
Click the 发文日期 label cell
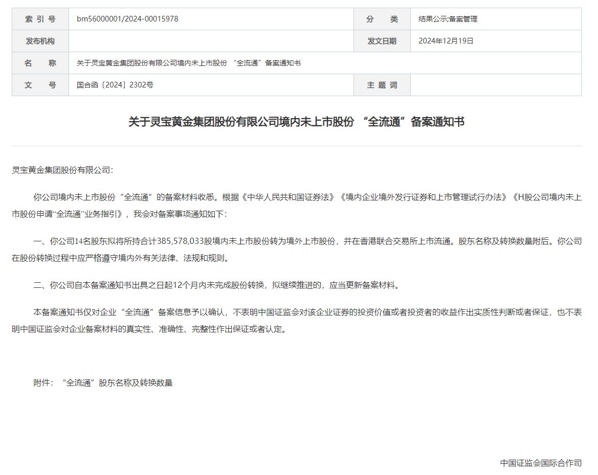(x=382, y=41)
